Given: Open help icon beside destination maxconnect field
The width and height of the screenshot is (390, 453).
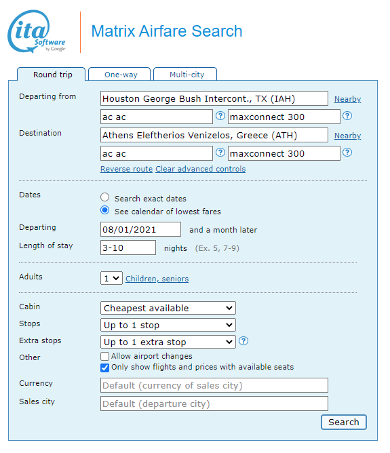Looking at the screenshot, I should tap(347, 153).
